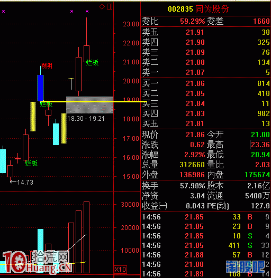Click the 今开 21.00 value
Image resolution: width=271 pixels, height=278 pixels.
pyautogui.click(x=260, y=135)
